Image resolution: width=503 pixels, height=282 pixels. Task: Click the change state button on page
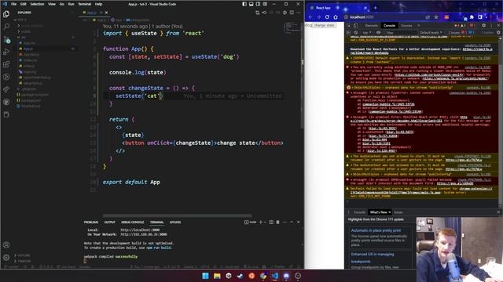point(324,25)
